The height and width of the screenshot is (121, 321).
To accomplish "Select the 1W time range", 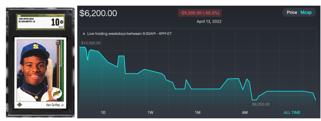I will (150, 112).
